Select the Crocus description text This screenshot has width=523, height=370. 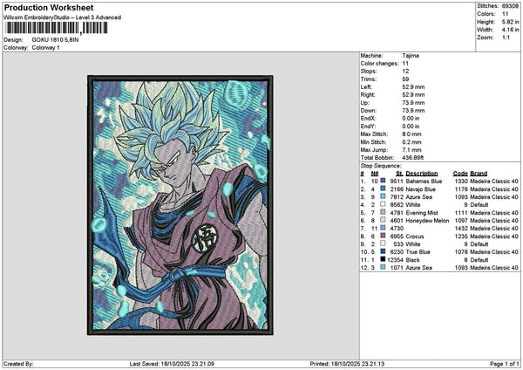click(x=415, y=236)
